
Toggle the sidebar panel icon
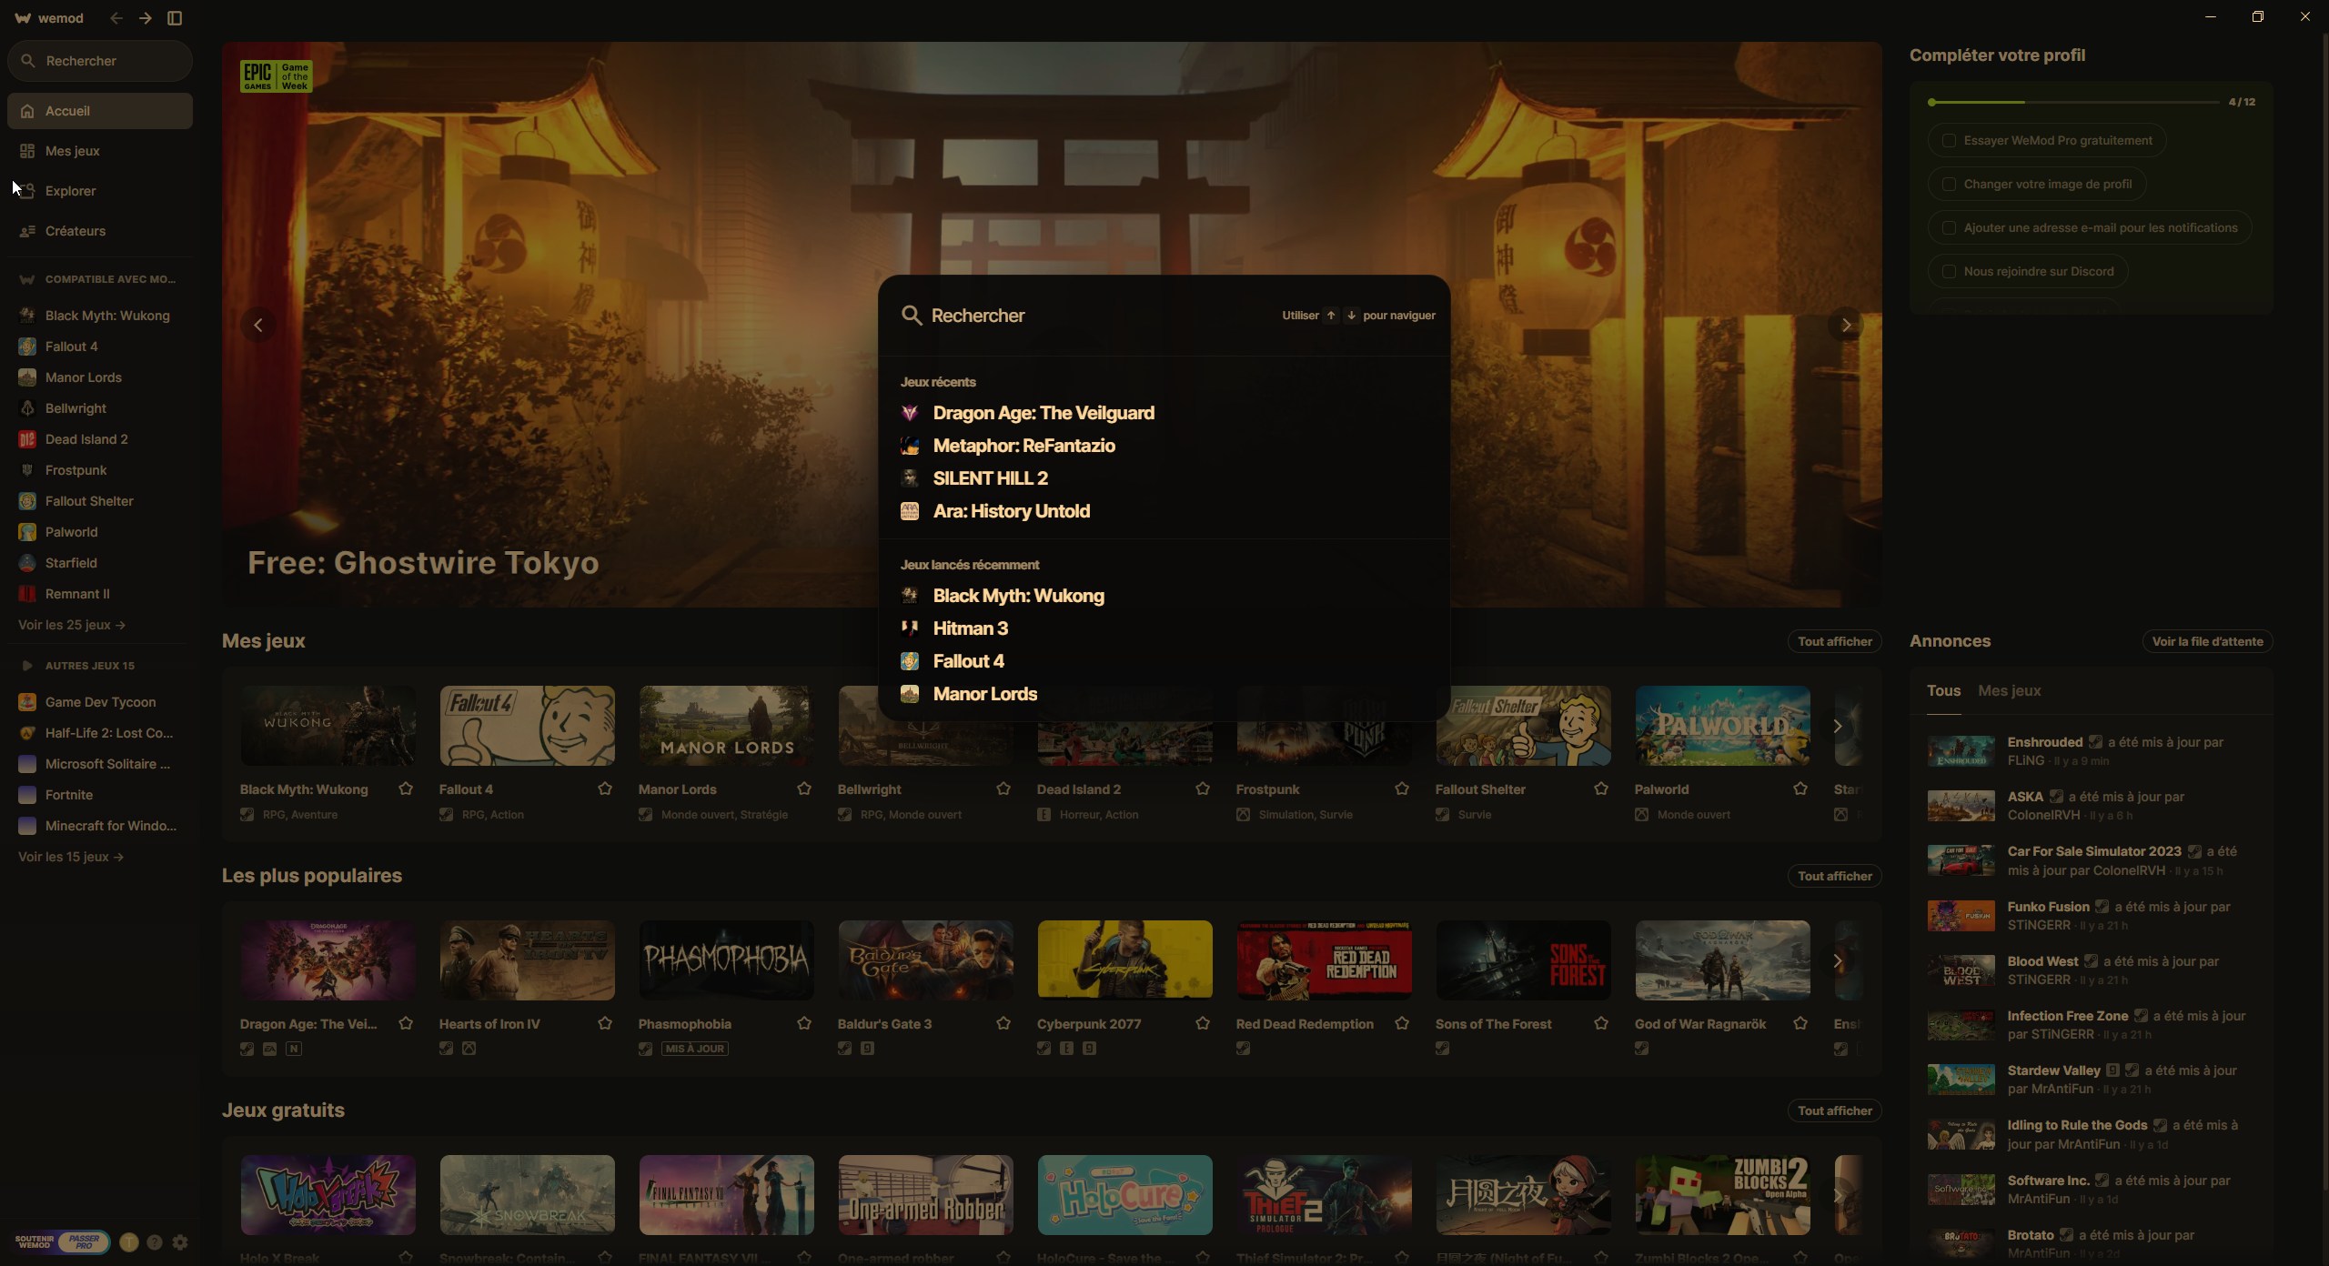click(x=175, y=18)
